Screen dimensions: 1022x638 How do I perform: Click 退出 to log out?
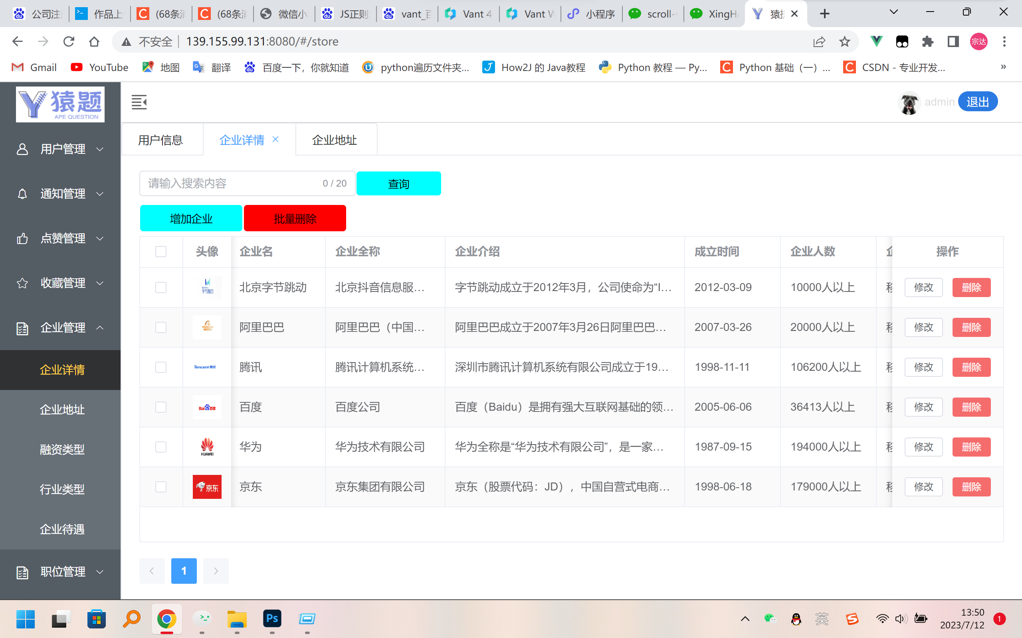[978, 102]
